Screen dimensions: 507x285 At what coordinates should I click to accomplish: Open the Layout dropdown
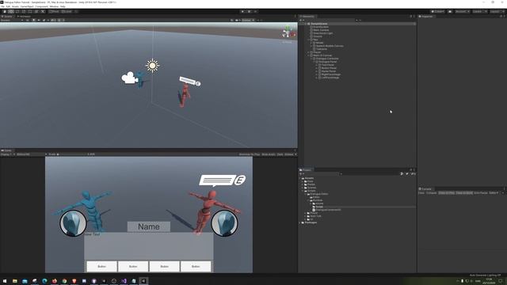[x=497, y=11]
